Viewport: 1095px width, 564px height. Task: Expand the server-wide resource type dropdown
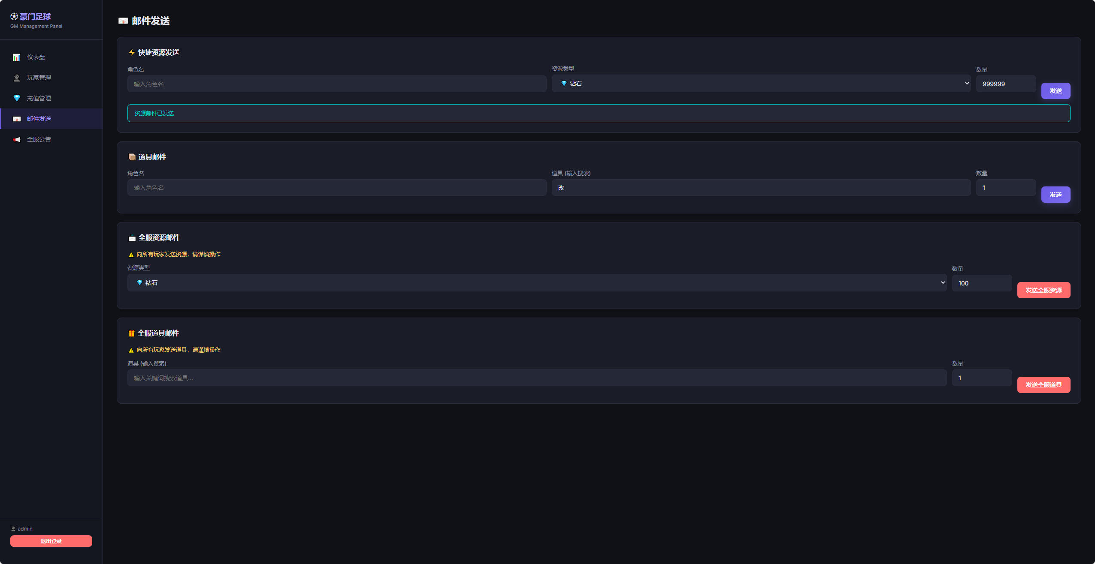point(537,283)
